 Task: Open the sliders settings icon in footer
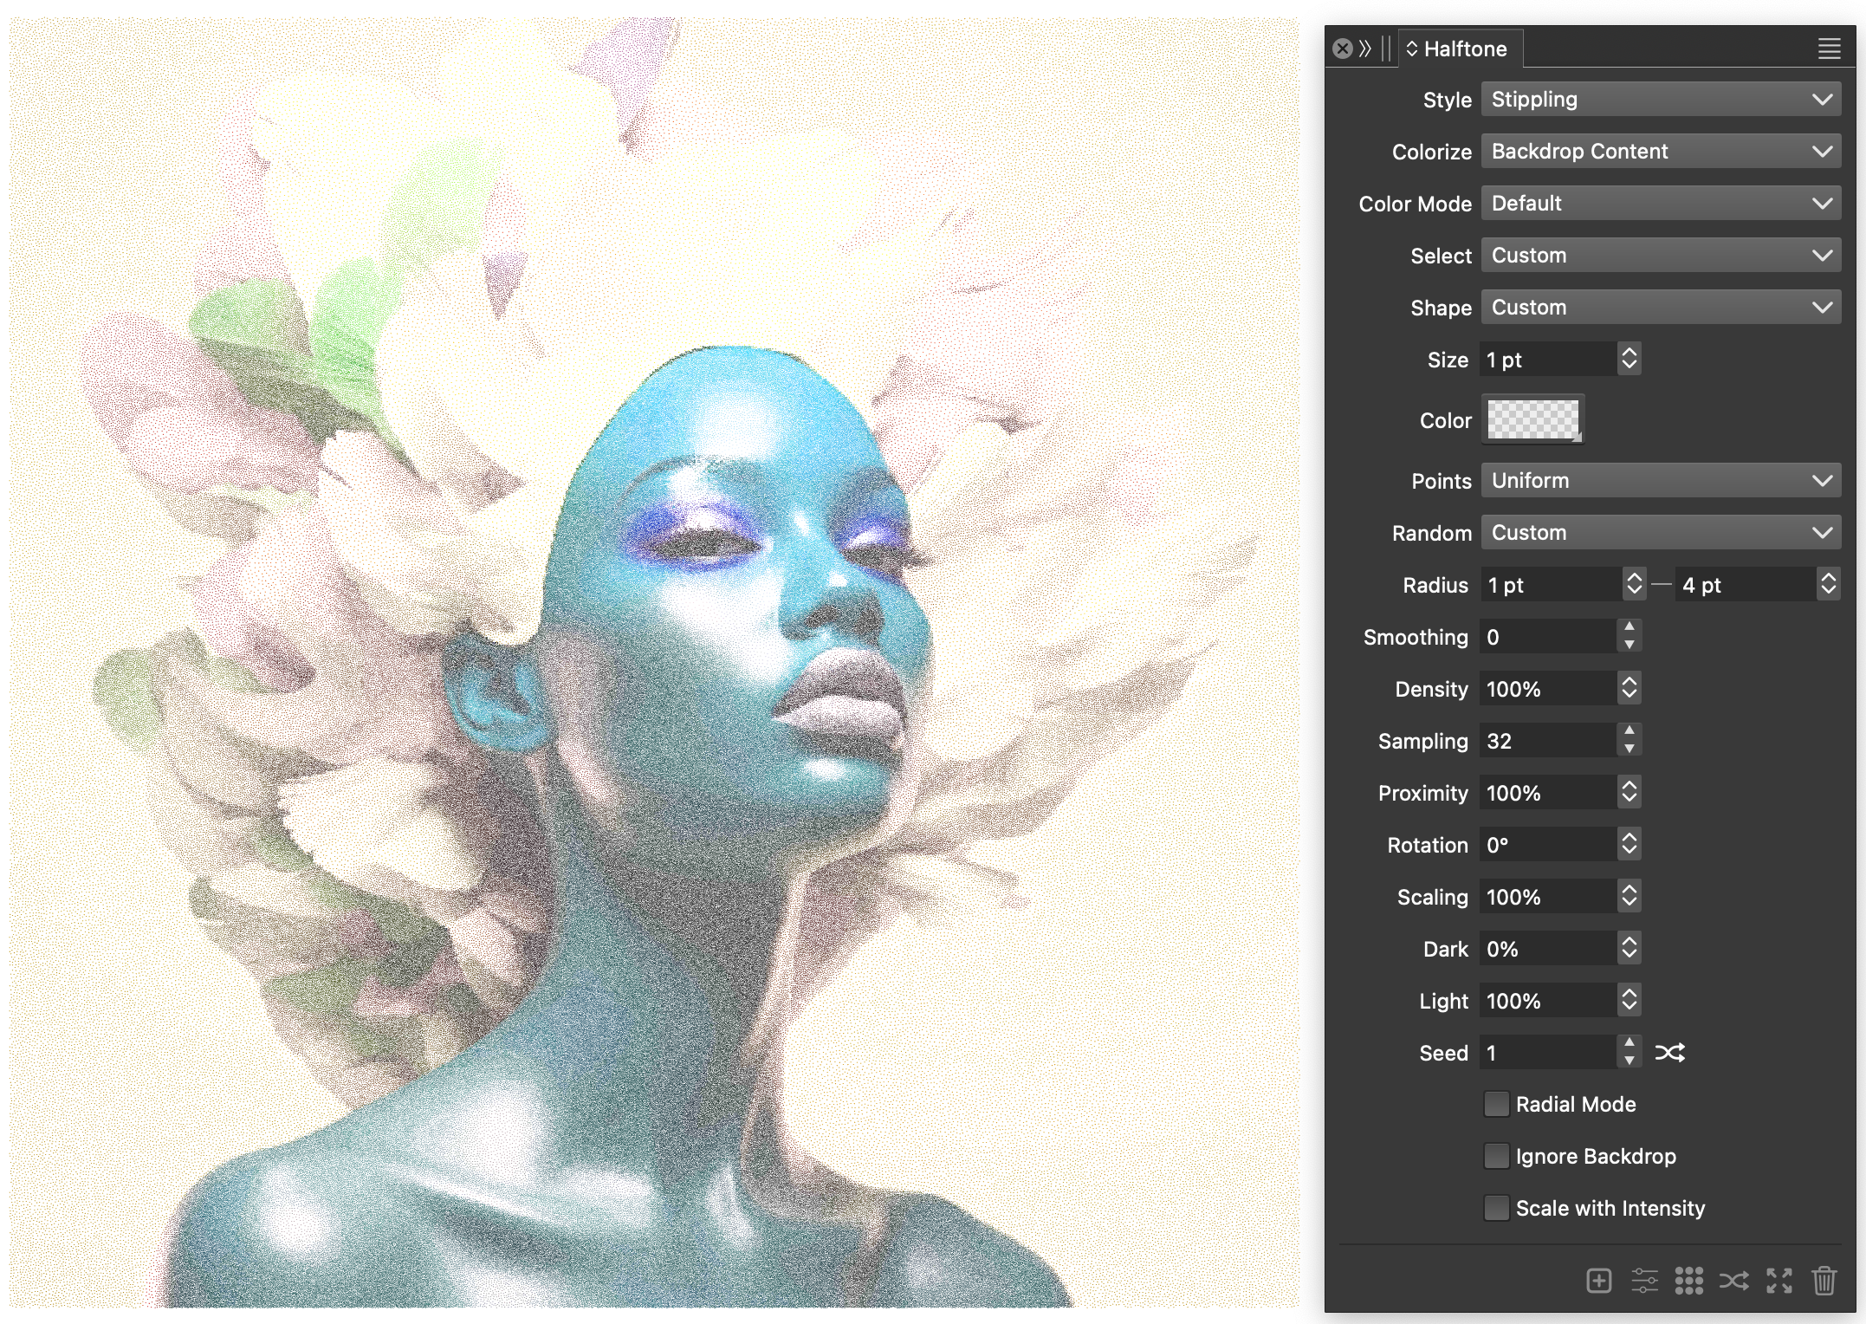1644,1280
